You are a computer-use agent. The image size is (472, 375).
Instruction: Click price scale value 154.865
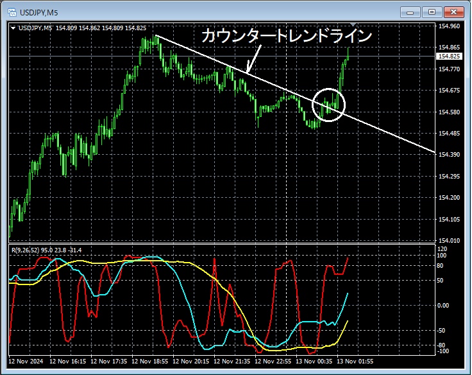(x=449, y=48)
